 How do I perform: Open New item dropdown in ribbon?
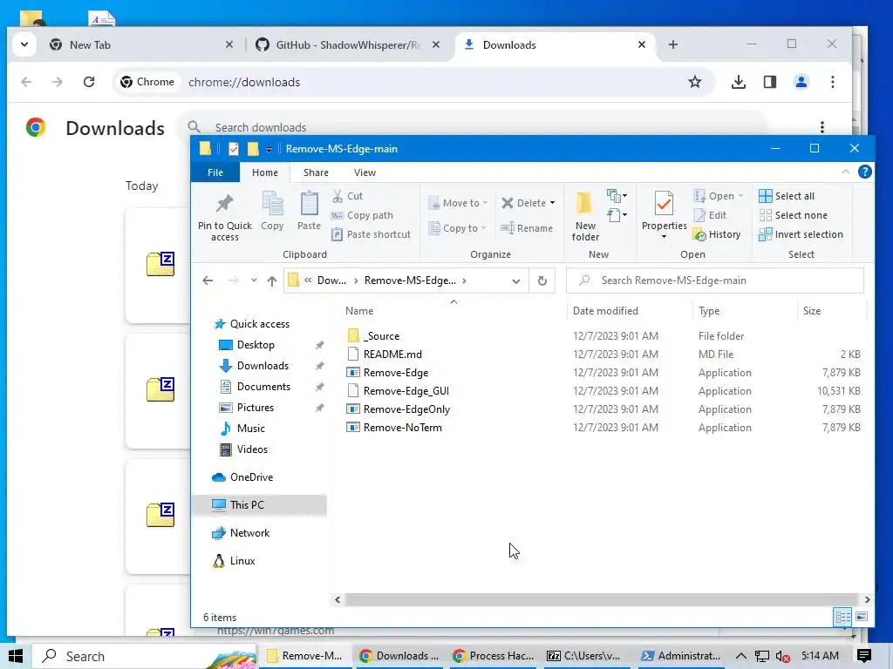point(617,196)
